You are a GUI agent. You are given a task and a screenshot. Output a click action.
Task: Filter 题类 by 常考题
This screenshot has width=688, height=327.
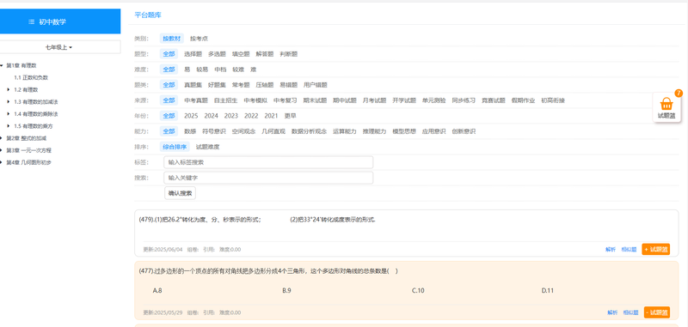pyautogui.click(x=241, y=85)
